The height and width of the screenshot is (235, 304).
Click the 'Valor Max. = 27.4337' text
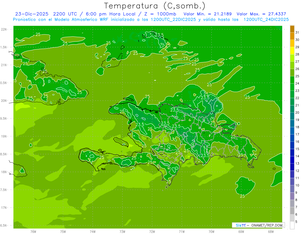[261, 14]
